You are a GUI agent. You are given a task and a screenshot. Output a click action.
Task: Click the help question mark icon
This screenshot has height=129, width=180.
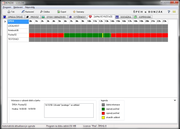[x=169, y=12]
